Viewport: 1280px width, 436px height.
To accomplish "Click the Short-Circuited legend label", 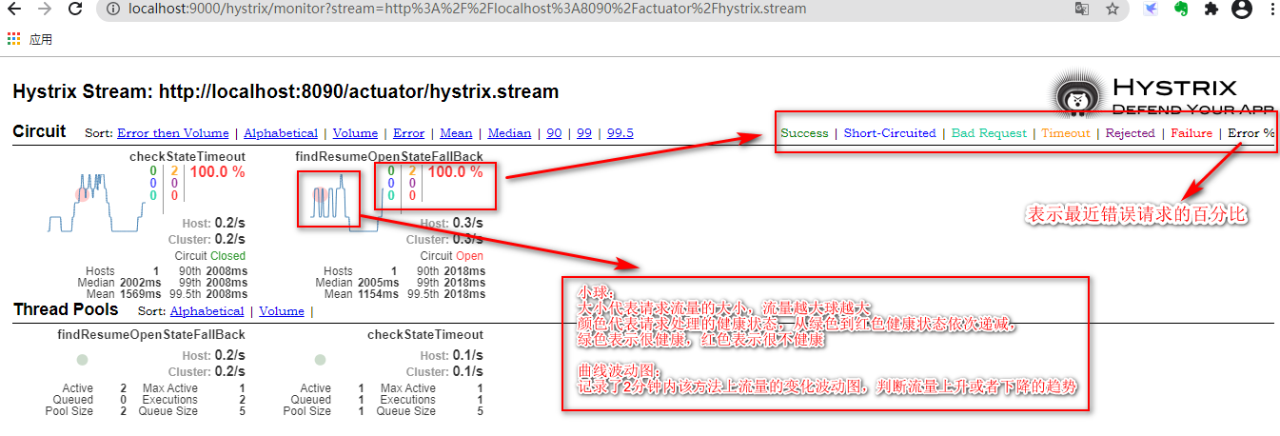I will 890,133.
